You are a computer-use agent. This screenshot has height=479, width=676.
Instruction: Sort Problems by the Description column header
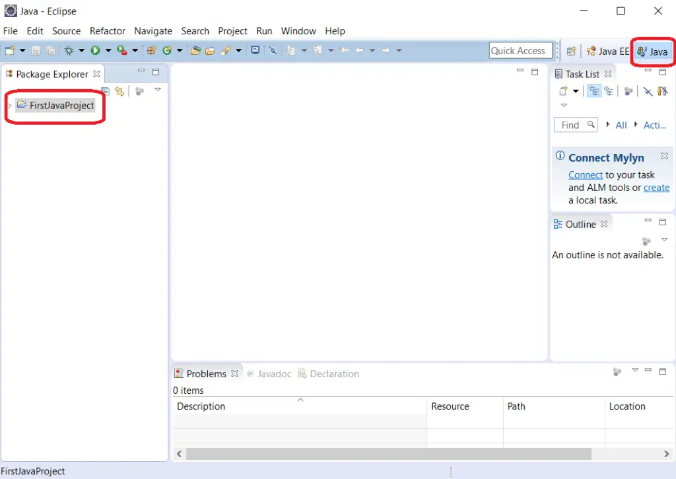pyautogui.click(x=300, y=406)
